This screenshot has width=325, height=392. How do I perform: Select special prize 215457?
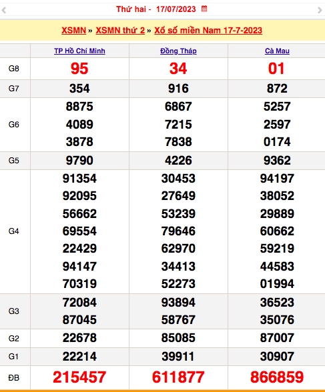tap(79, 377)
